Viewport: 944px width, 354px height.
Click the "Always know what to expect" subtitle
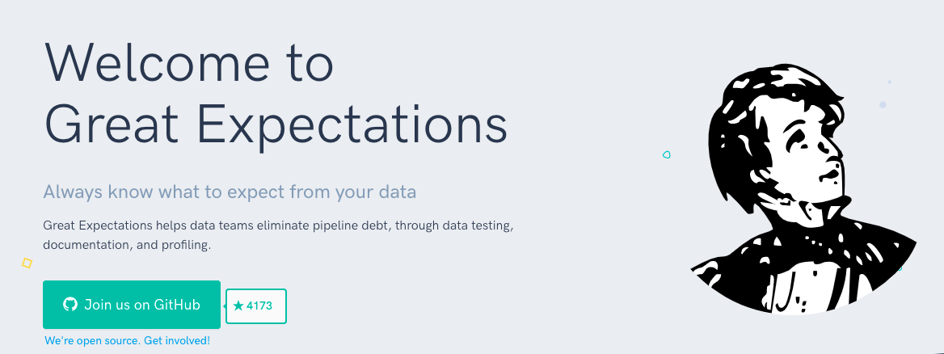click(230, 192)
